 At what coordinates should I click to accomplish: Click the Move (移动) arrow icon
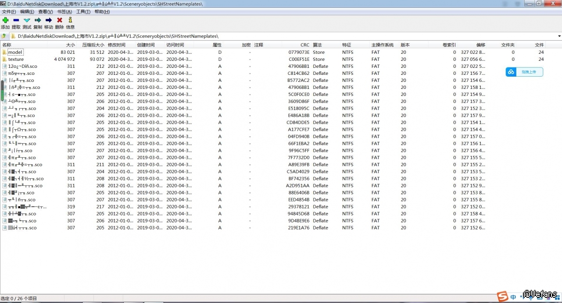(49, 20)
